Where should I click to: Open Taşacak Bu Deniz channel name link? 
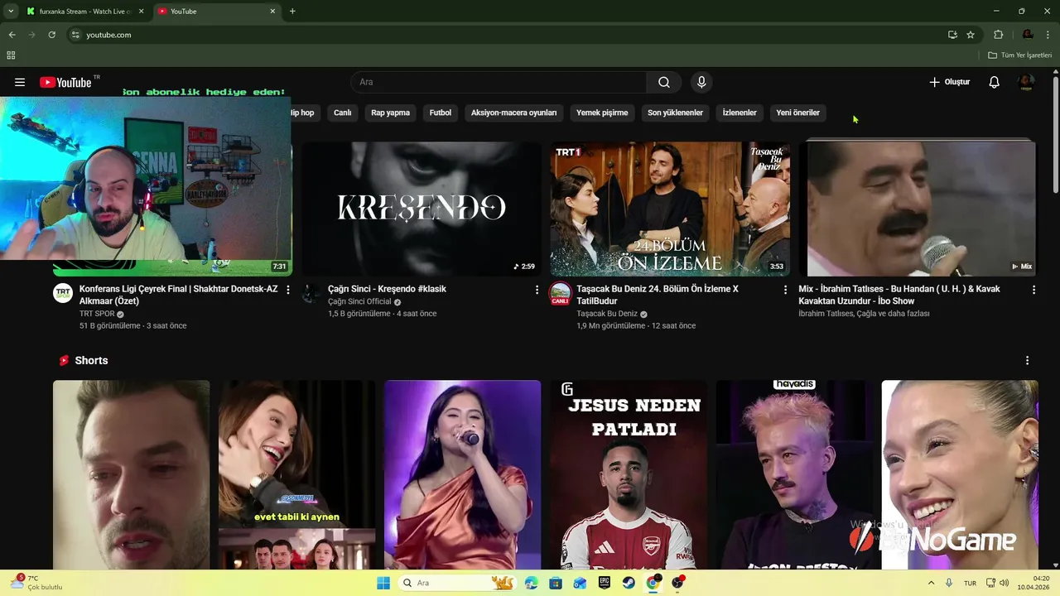click(x=607, y=315)
